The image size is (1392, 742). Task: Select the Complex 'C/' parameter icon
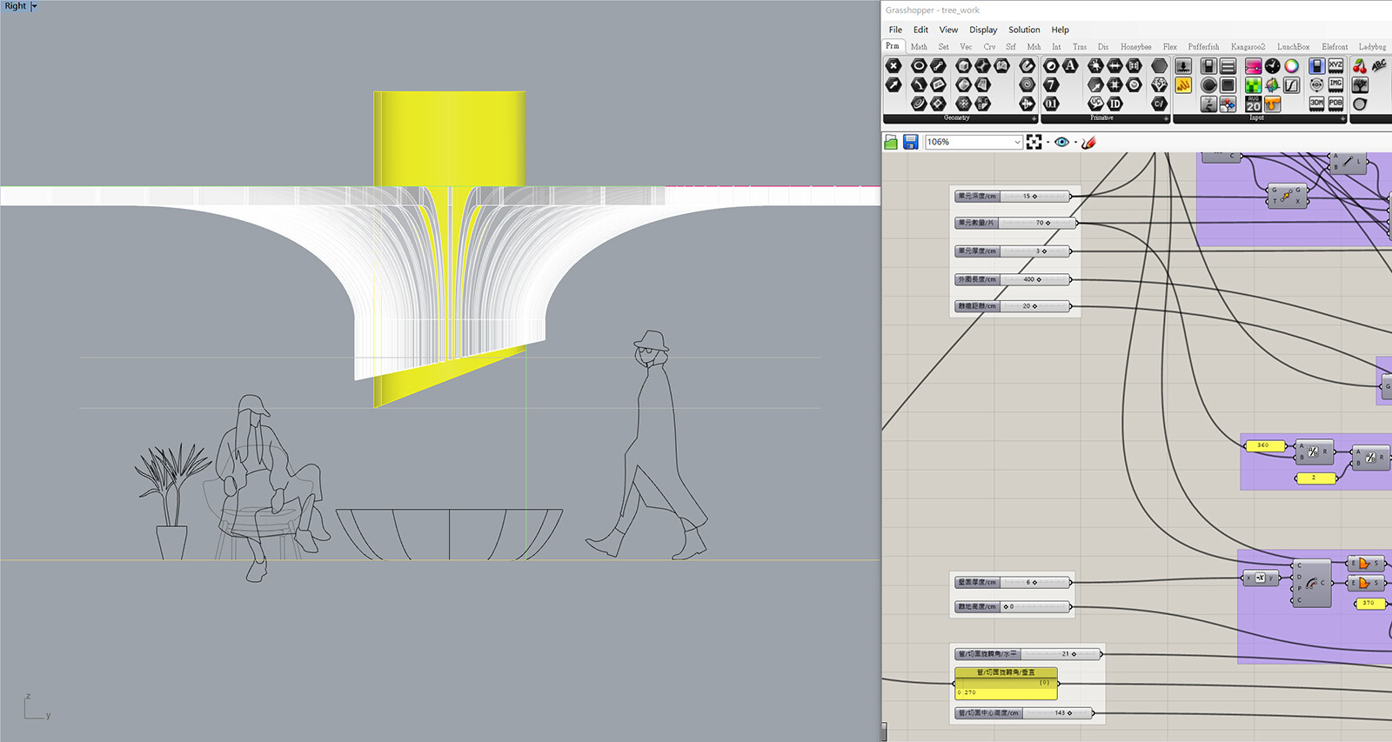point(1159,104)
